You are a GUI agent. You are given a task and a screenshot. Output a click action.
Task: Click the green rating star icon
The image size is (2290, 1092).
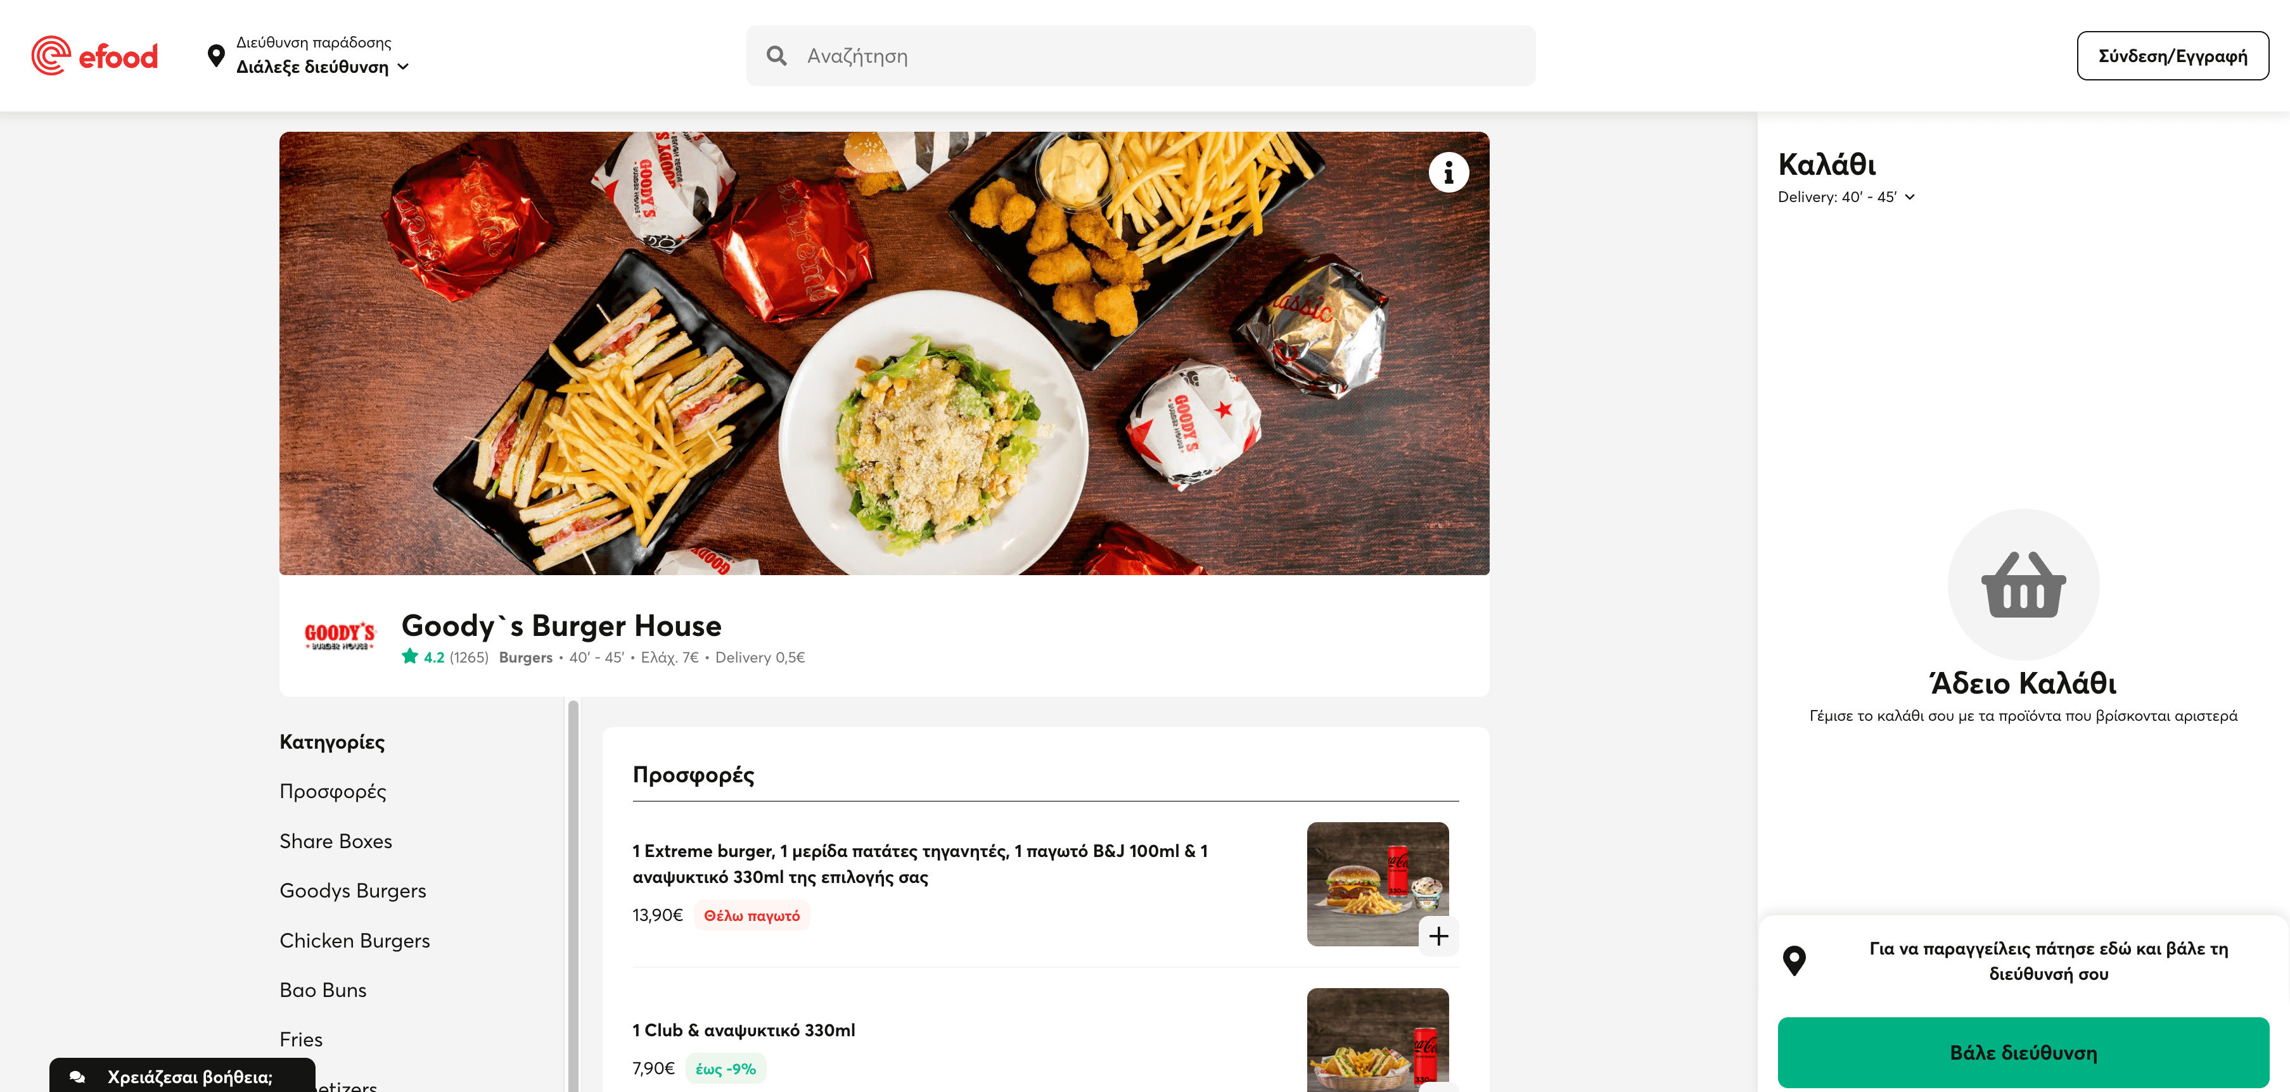click(410, 657)
